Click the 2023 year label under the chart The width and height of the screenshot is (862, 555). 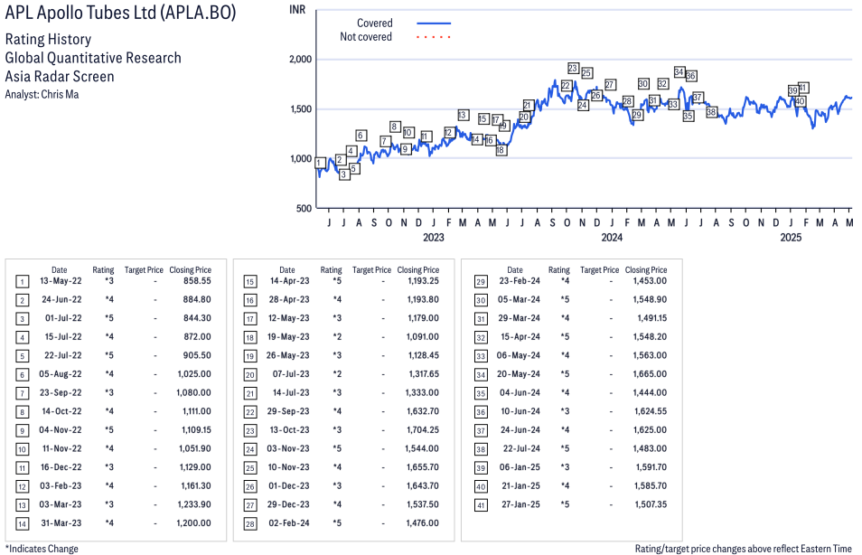[x=433, y=238]
